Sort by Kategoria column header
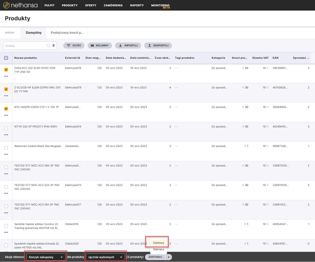The height and width of the screenshot is (262, 315). coord(218,58)
